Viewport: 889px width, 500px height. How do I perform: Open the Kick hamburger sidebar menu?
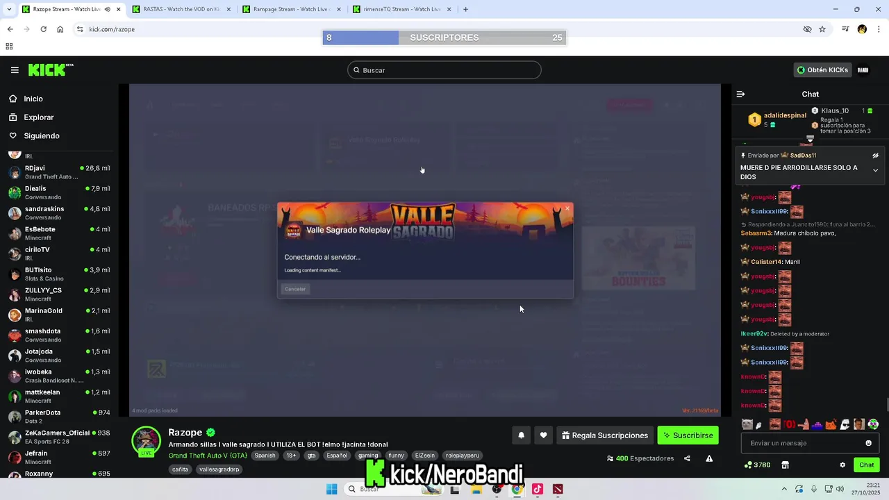15,70
